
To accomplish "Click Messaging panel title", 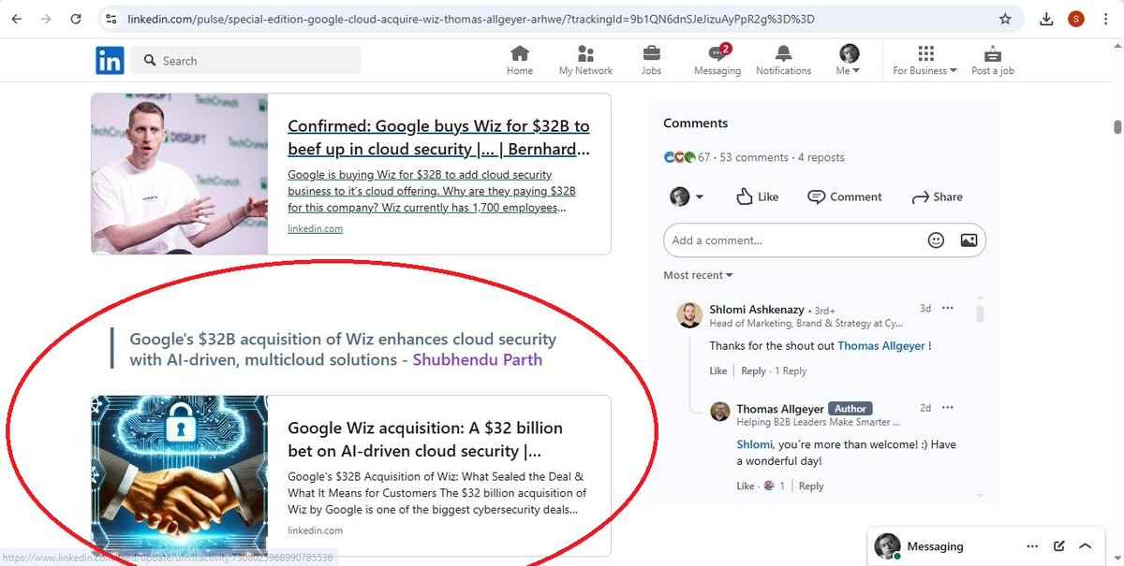I will pyautogui.click(x=935, y=546).
